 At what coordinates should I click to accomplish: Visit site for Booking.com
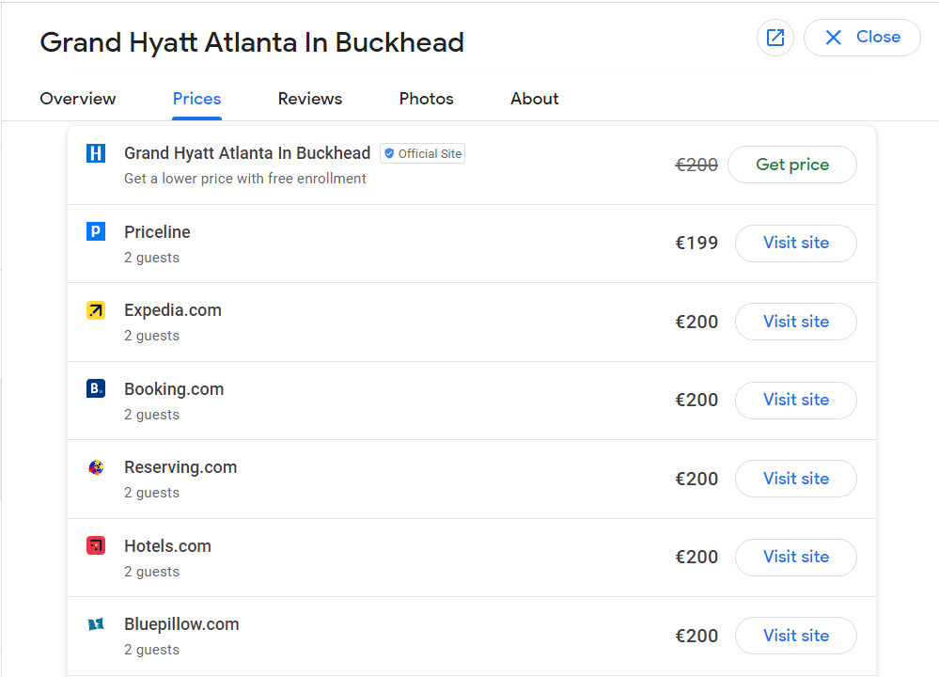(796, 401)
